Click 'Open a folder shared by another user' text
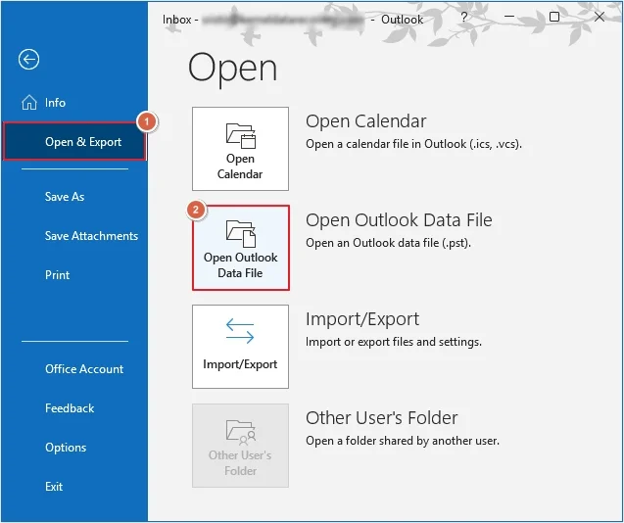 [403, 441]
